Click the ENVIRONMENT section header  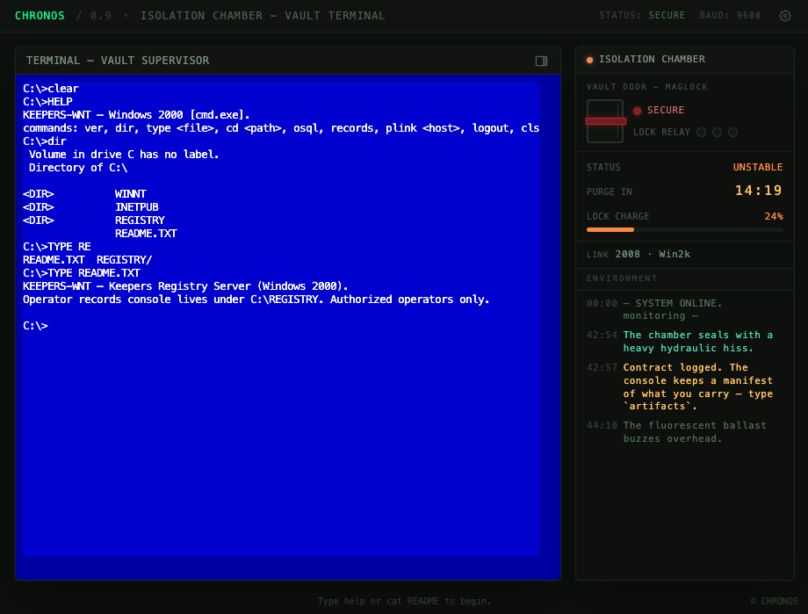click(622, 278)
